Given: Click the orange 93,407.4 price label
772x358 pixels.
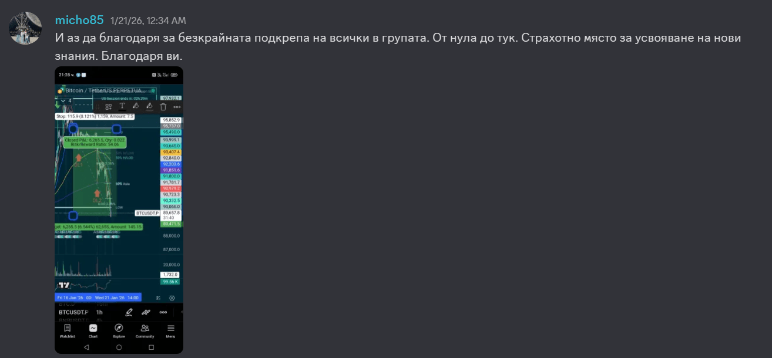Looking at the screenshot, I should 172,152.
